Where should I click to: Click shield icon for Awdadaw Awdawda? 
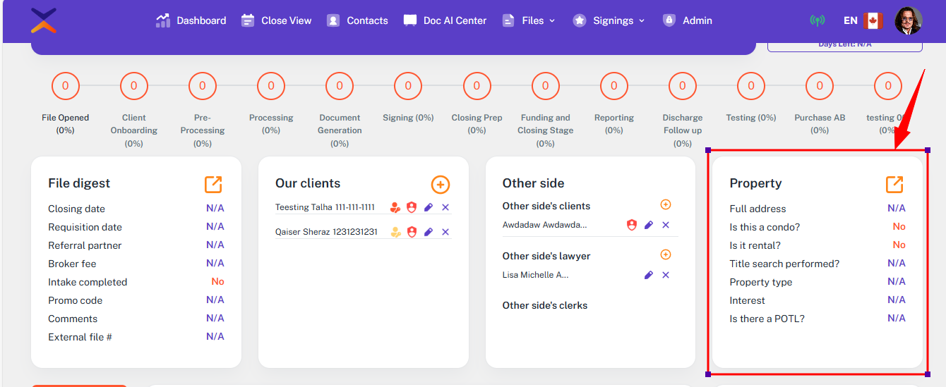pyautogui.click(x=632, y=225)
